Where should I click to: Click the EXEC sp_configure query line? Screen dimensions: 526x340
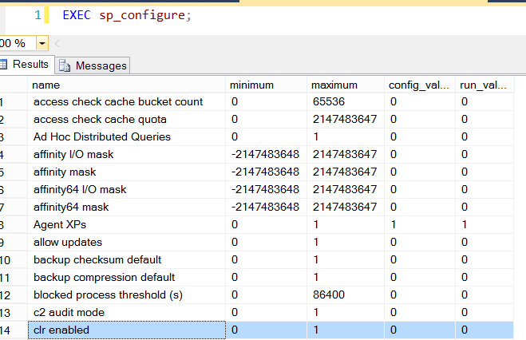tap(126, 16)
